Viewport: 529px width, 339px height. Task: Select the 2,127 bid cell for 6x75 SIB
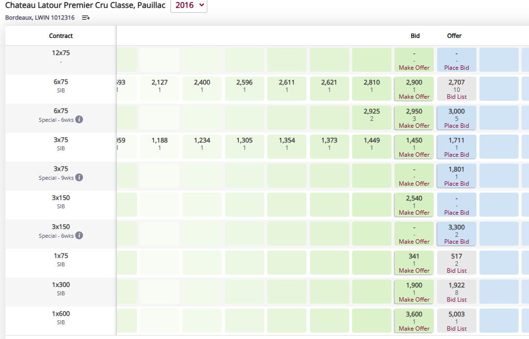tap(160, 89)
